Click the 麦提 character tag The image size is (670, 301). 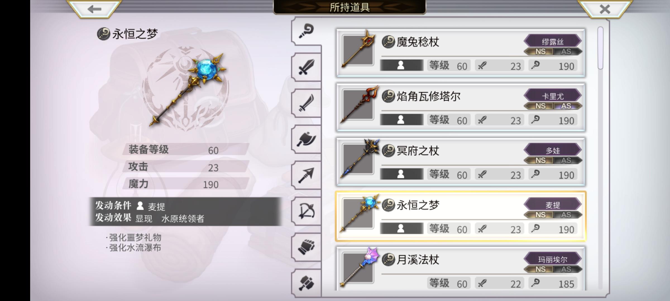coord(553,205)
